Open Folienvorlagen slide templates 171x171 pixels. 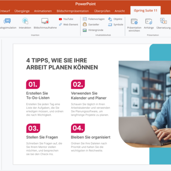click(x=94, y=19)
